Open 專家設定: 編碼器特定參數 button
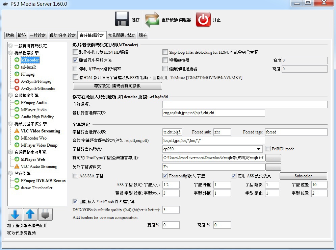 coord(118,86)
